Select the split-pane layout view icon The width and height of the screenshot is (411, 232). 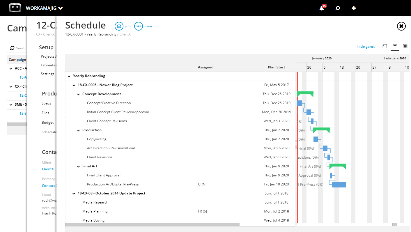[x=395, y=46]
